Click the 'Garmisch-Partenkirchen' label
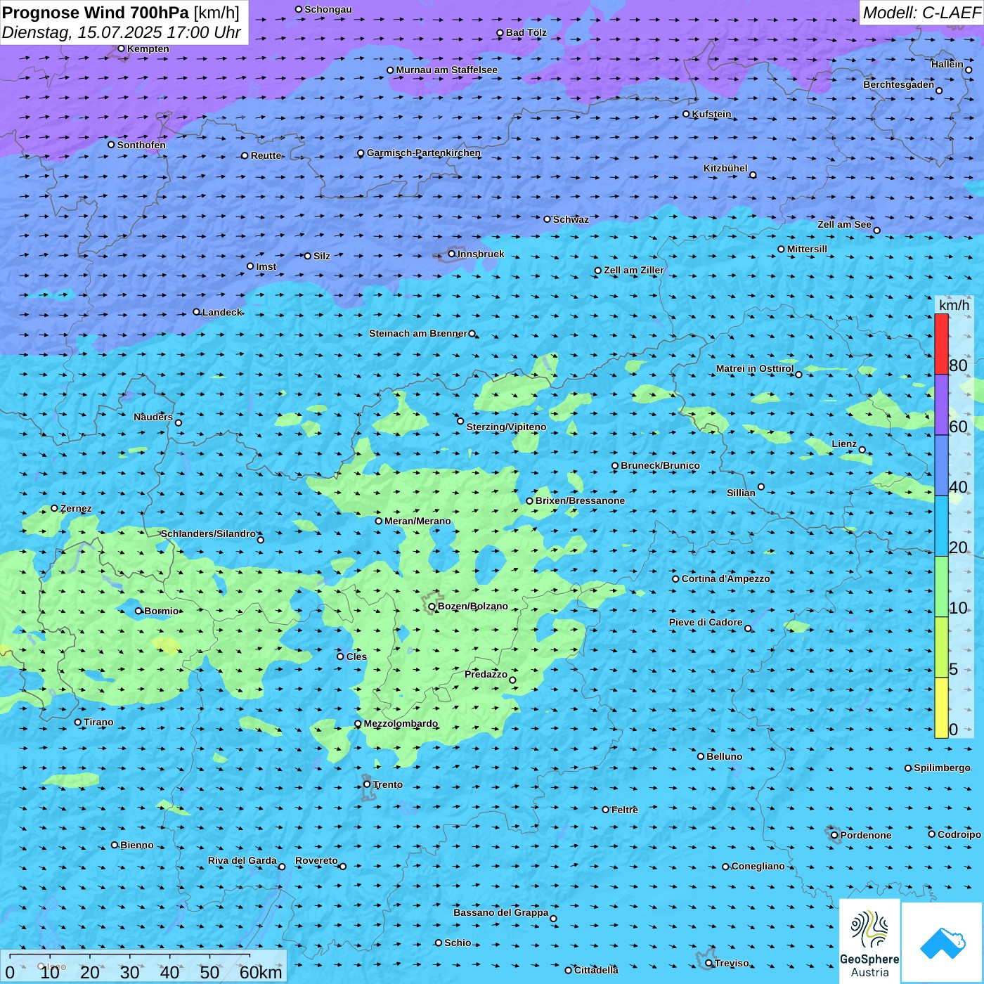 point(424,153)
